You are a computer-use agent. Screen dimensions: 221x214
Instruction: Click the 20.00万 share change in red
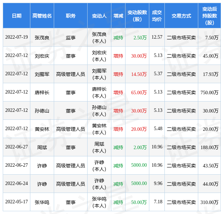139,129
